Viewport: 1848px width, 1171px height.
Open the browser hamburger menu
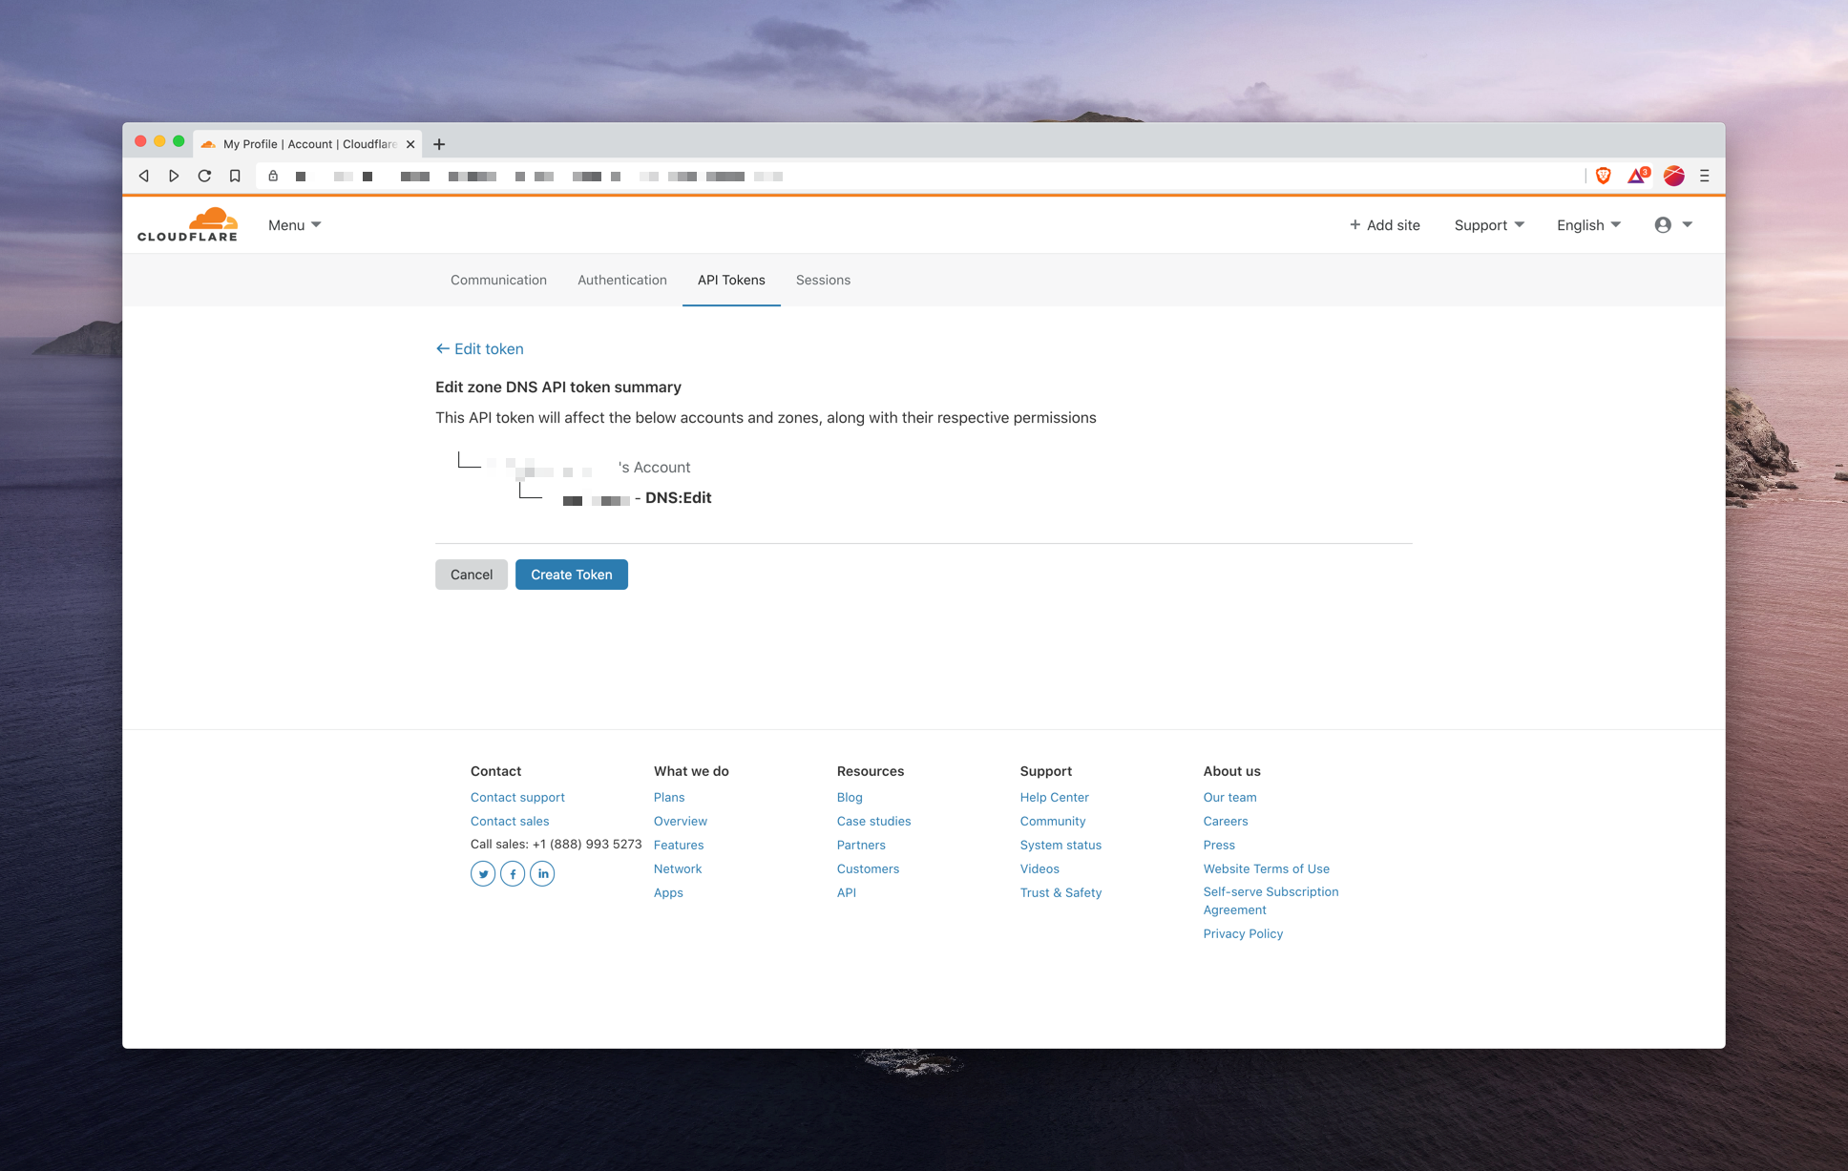click(1705, 176)
